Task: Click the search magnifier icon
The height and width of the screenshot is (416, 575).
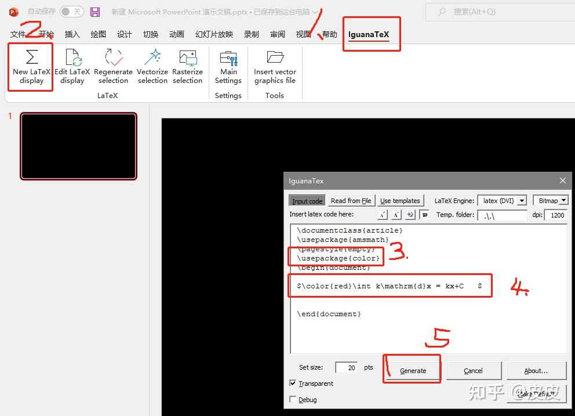Action: coord(442,12)
